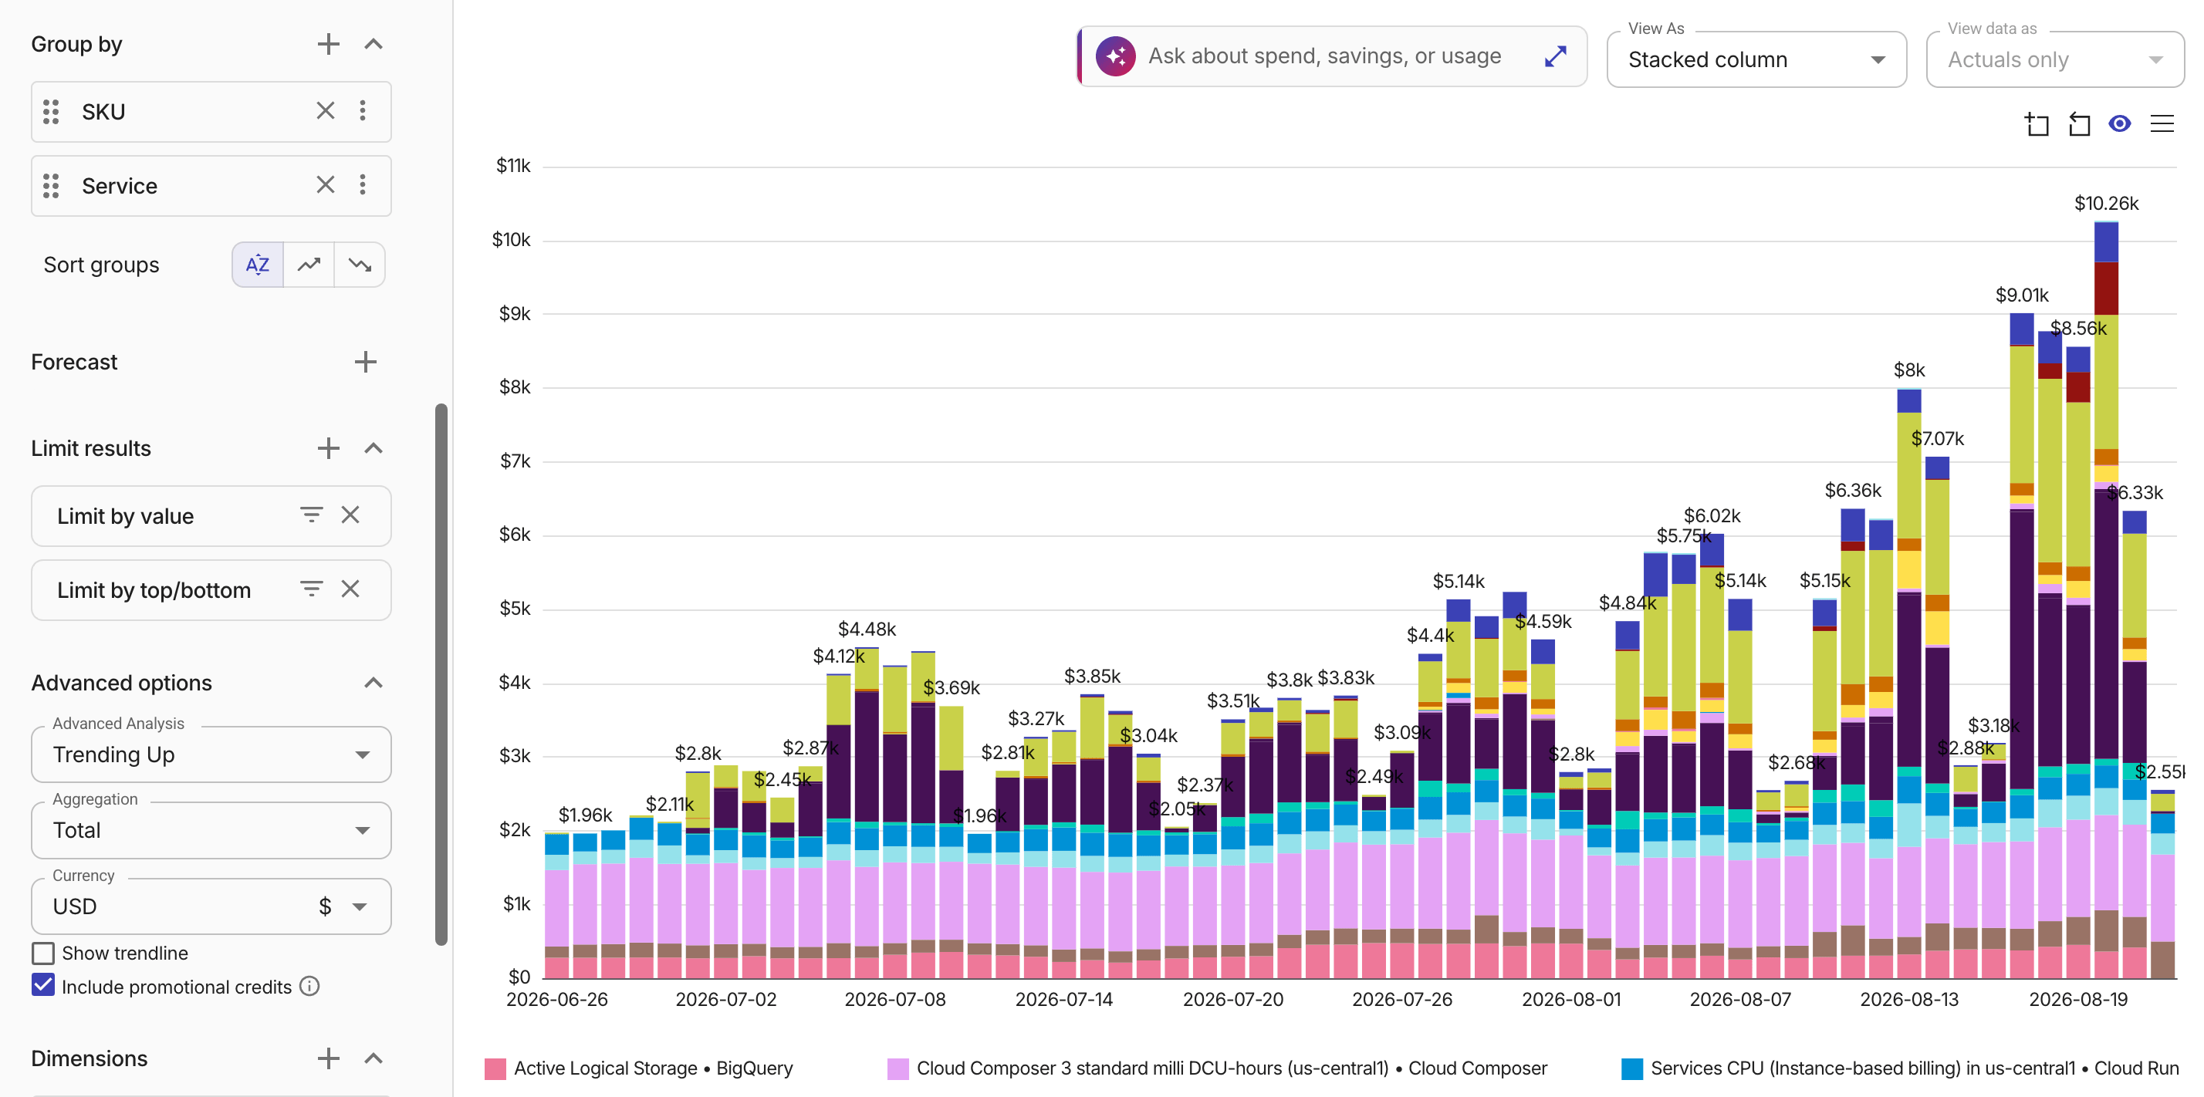Click the AI sparkle assistant icon
The width and height of the screenshot is (2204, 1097).
[1116, 56]
